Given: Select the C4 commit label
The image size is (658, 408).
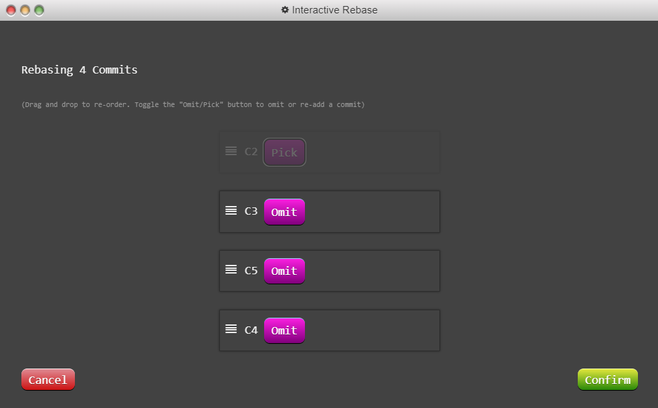Looking at the screenshot, I should [x=251, y=330].
